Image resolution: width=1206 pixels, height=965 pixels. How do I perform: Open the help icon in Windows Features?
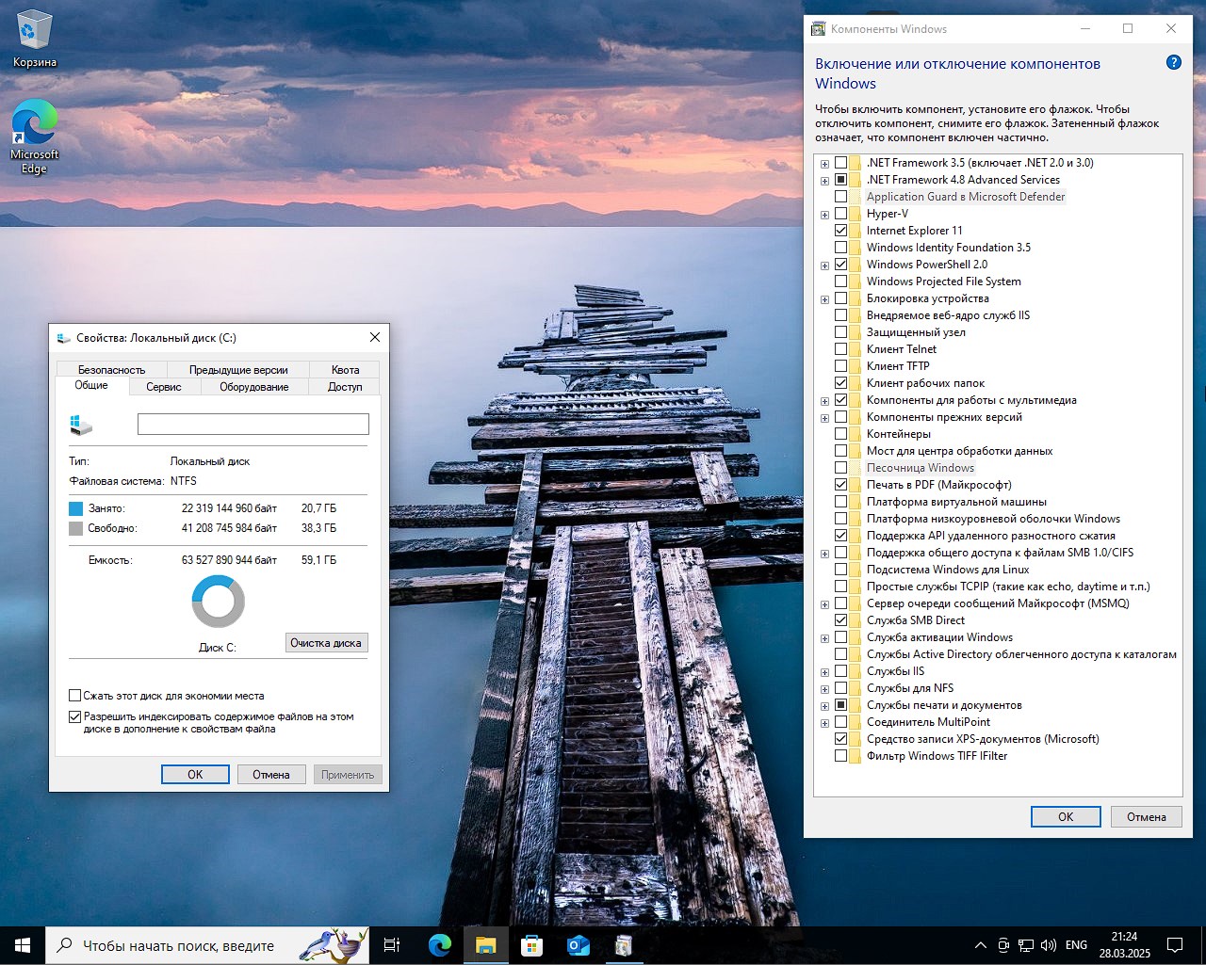[x=1173, y=63]
